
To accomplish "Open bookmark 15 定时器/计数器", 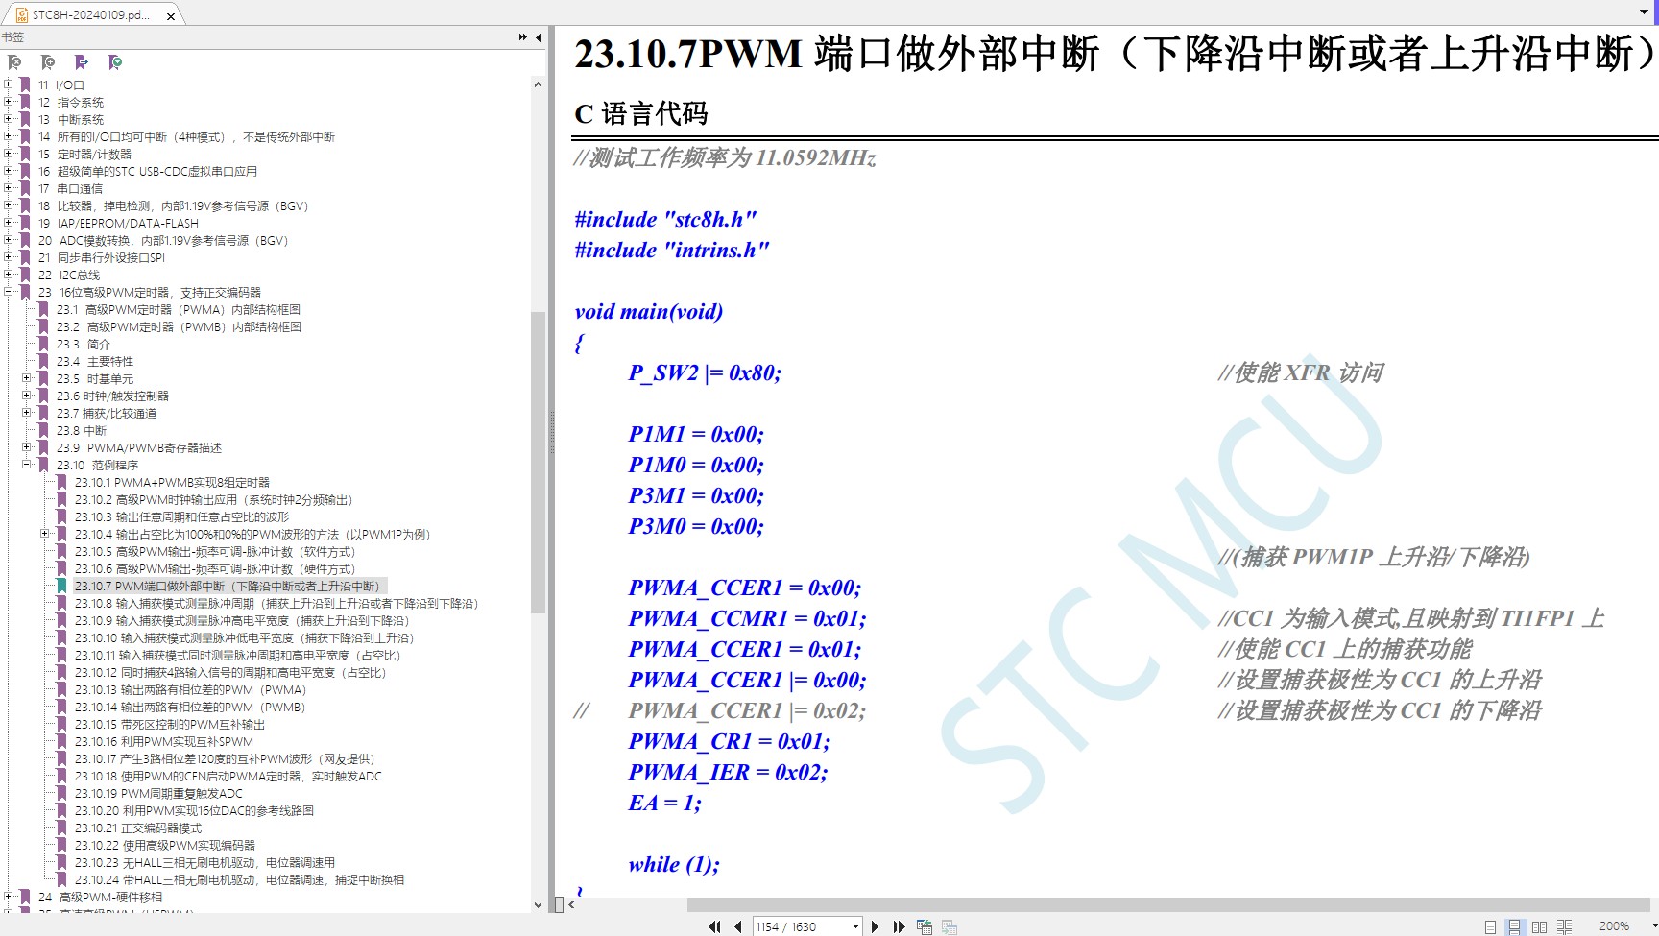I will click(84, 155).
